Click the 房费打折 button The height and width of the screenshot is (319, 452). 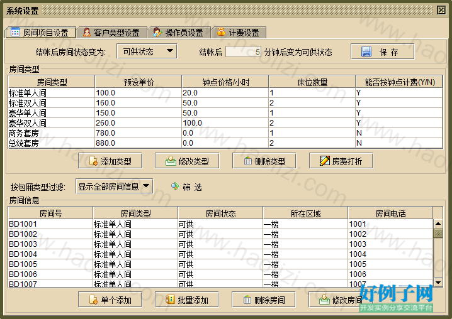pos(341,161)
